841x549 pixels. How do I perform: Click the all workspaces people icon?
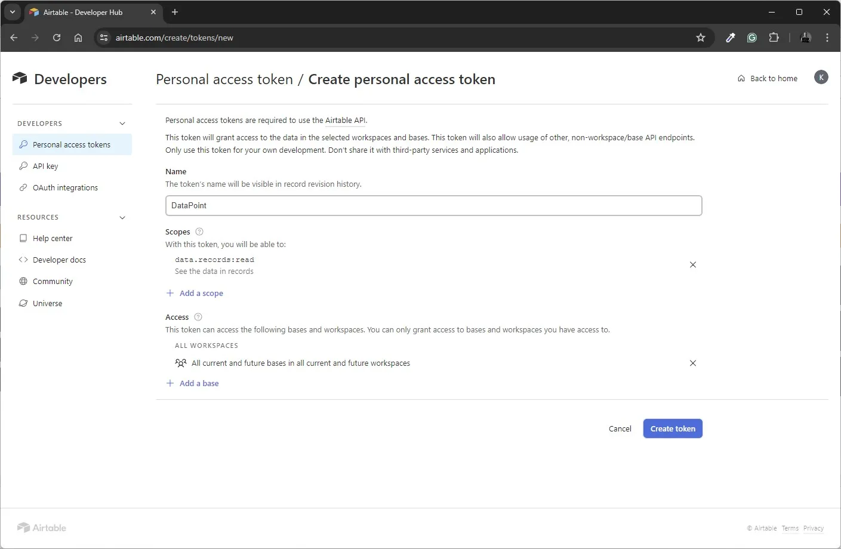point(181,363)
